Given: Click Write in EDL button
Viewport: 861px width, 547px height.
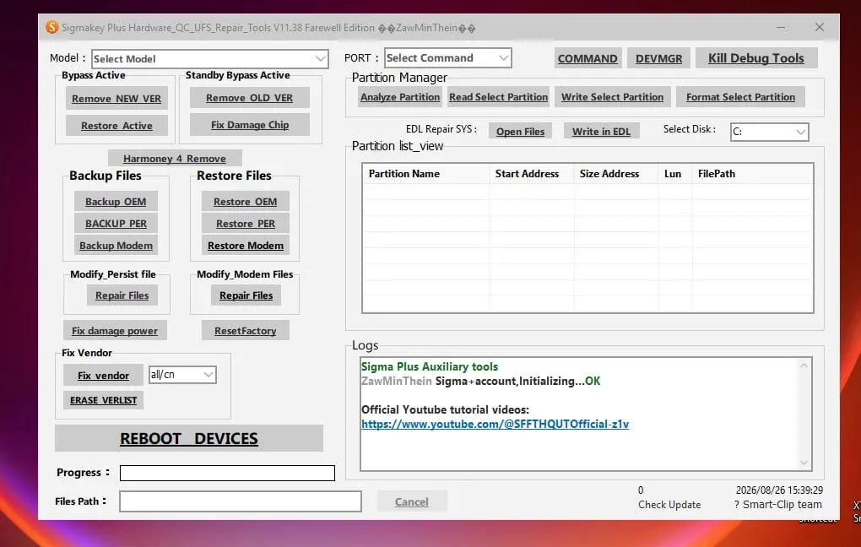Looking at the screenshot, I should pos(601,131).
